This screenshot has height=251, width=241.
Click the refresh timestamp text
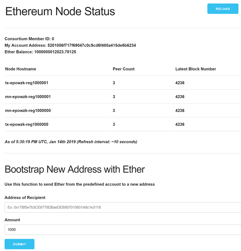click(71, 142)
